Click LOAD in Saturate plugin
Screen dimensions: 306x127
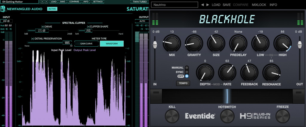click(53, 2)
